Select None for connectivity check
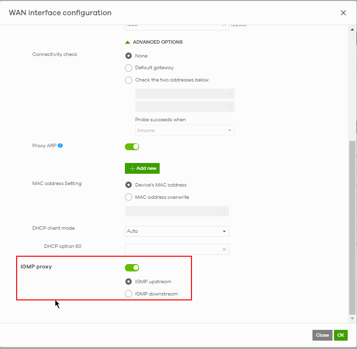The width and height of the screenshot is (357, 349). click(x=129, y=56)
